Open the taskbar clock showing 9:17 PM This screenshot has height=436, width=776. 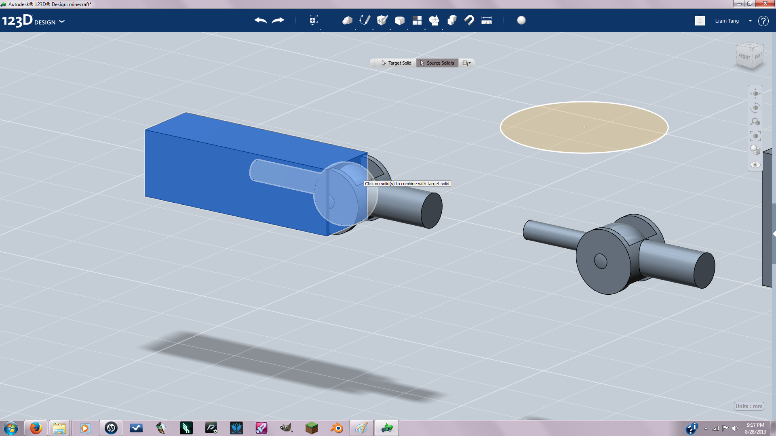(x=755, y=428)
